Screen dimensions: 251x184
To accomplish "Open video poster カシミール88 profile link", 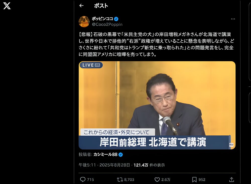I will [x=105, y=154].
